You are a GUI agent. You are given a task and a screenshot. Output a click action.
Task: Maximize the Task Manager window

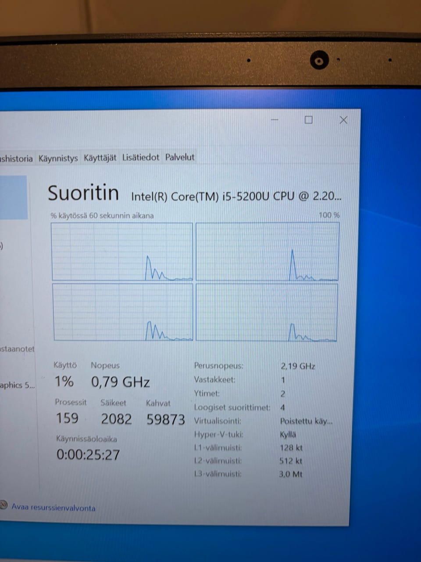point(308,119)
